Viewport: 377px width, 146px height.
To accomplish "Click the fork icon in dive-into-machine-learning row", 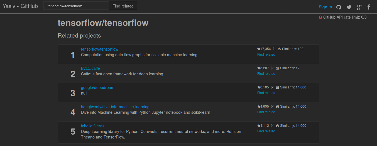I will click(x=272, y=107).
